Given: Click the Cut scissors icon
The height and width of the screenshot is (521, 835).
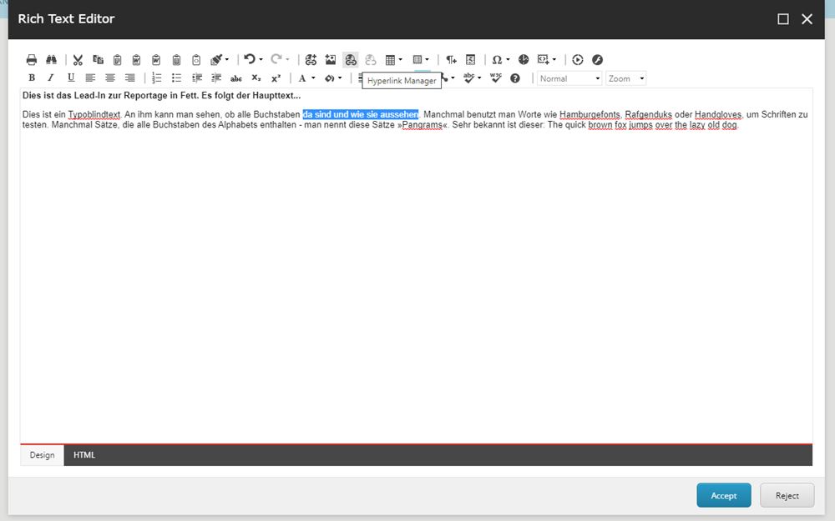Looking at the screenshot, I should [78, 60].
